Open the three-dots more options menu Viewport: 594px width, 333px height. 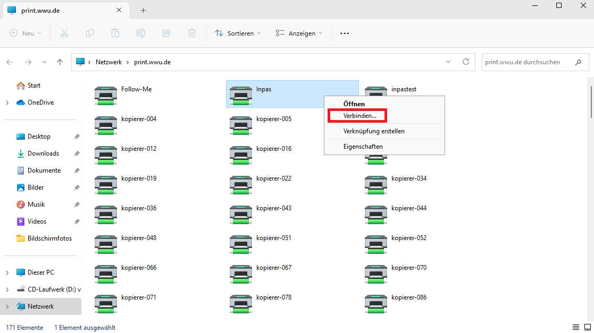345,33
